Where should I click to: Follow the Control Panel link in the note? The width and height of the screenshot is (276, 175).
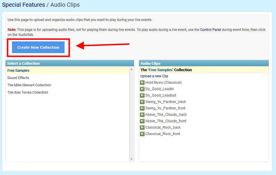point(211,30)
